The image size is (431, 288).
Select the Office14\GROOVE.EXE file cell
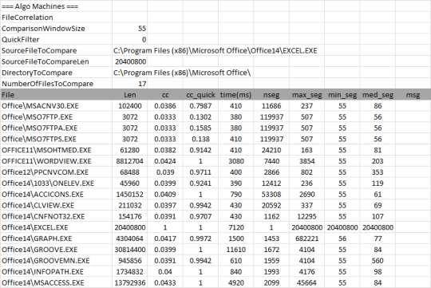pos(56,250)
